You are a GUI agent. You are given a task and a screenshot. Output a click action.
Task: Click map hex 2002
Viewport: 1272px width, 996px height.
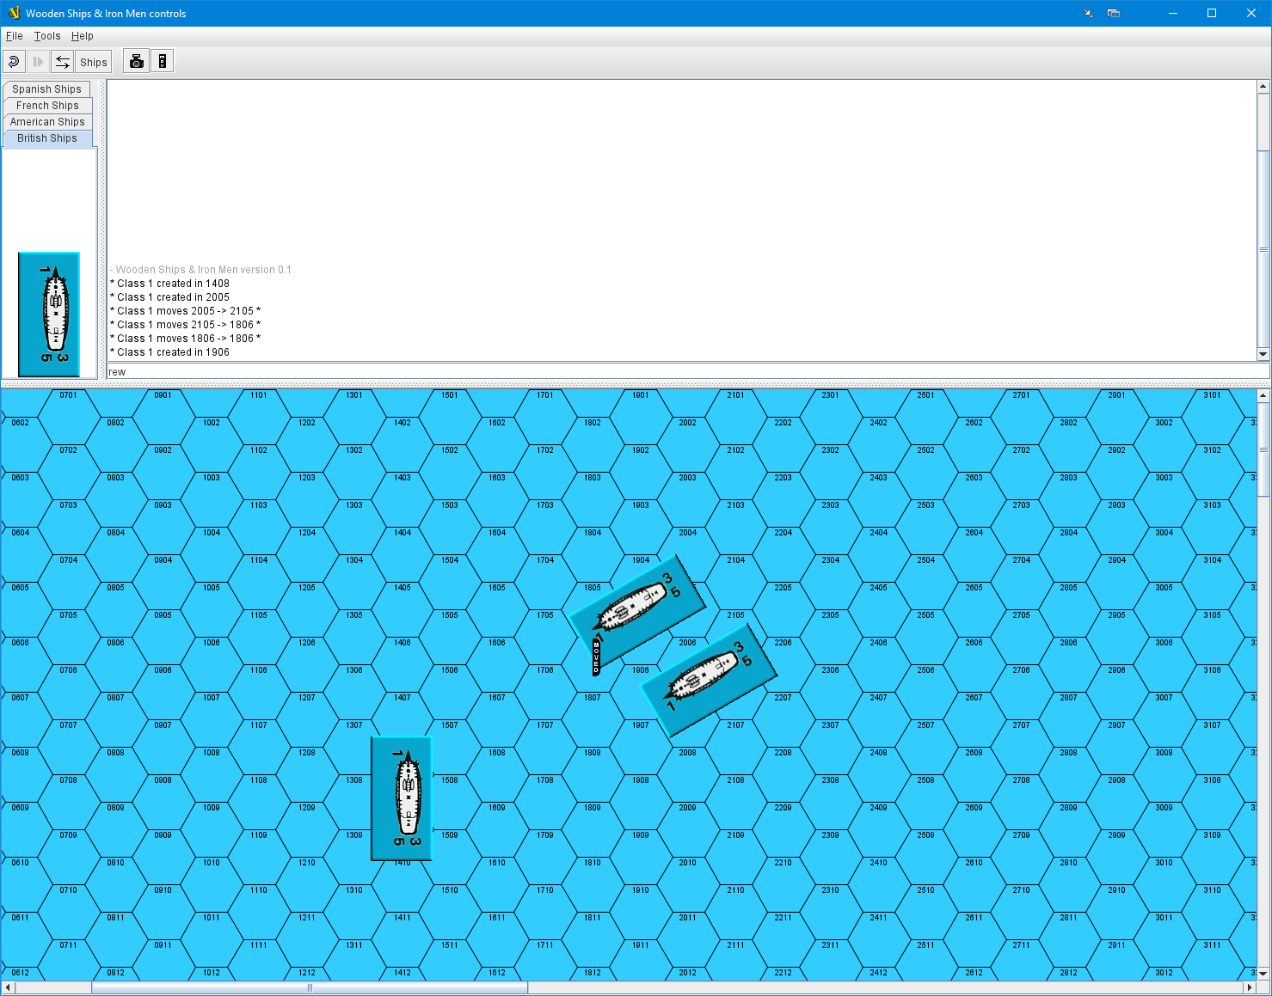[x=687, y=443]
